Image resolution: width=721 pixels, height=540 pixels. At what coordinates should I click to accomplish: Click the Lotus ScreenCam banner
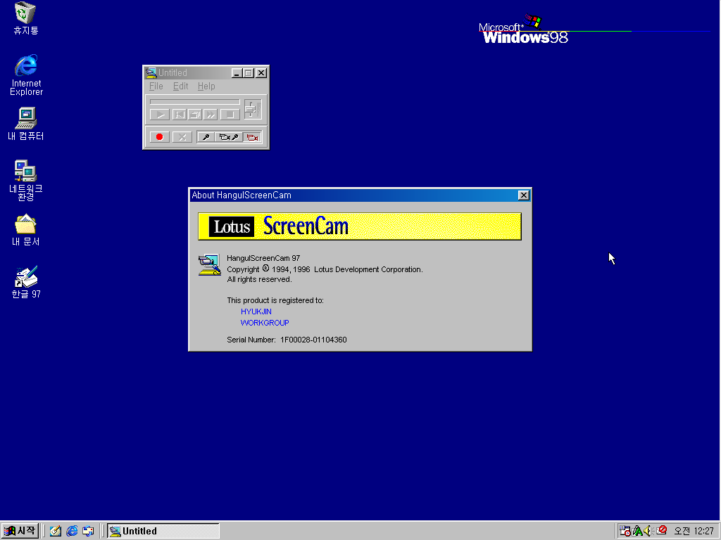coord(360,226)
